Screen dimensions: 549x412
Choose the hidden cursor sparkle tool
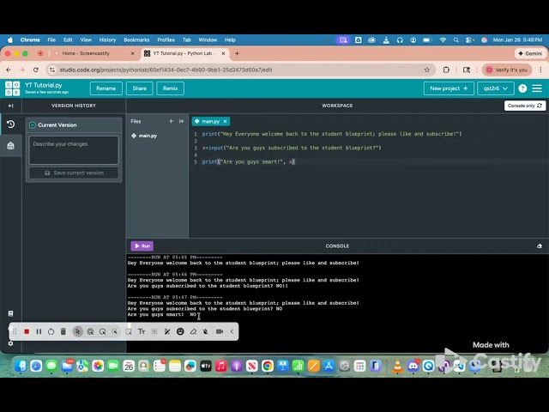(114, 331)
